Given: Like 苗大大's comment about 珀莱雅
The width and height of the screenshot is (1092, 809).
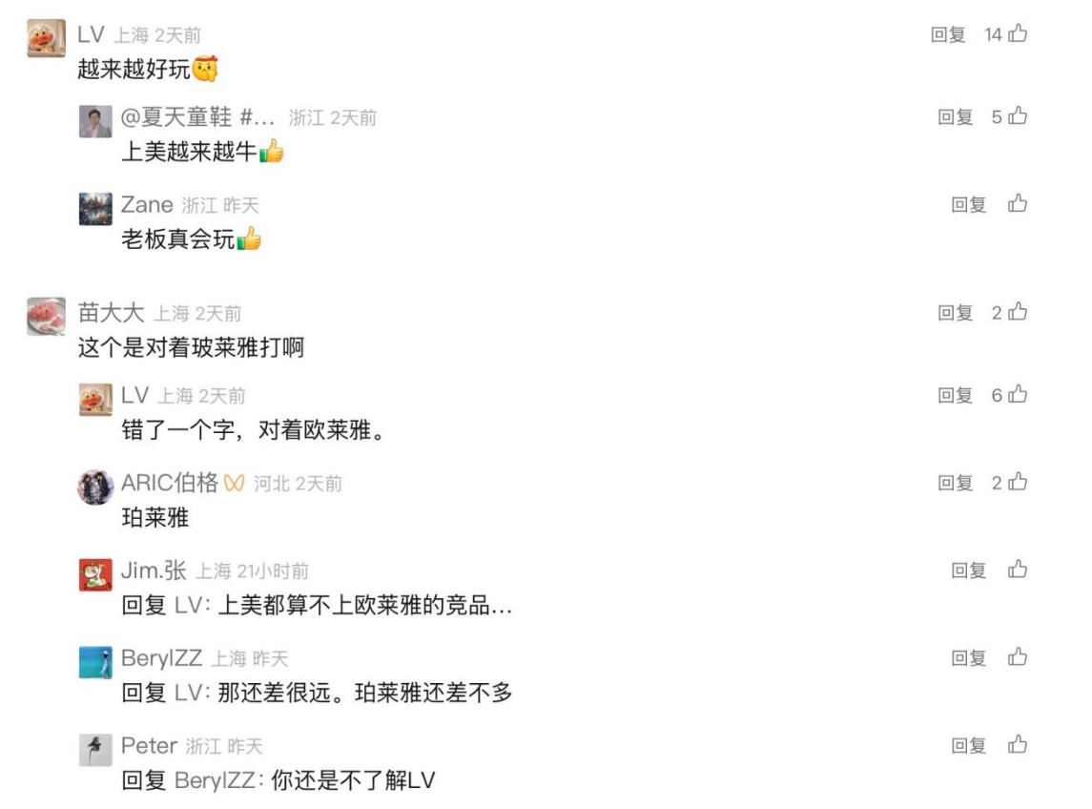Looking at the screenshot, I should tap(1018, 311).
